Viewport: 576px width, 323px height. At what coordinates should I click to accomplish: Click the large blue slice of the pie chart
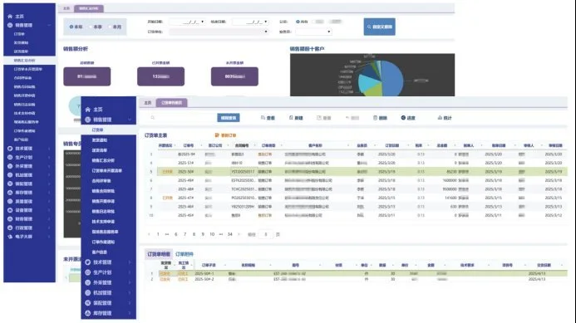[392, 78]
